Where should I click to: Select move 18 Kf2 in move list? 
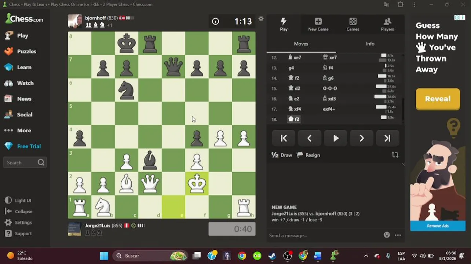point(294,119)
